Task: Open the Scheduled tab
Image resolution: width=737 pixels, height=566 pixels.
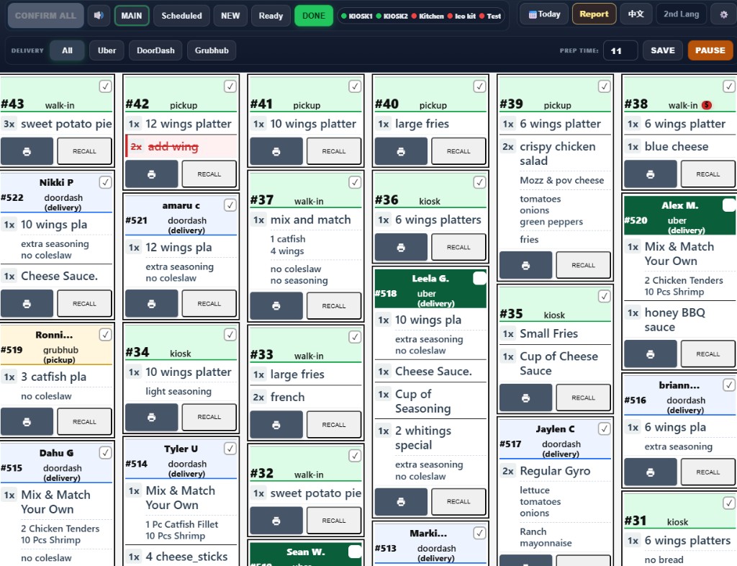Action: click(181, 16)
